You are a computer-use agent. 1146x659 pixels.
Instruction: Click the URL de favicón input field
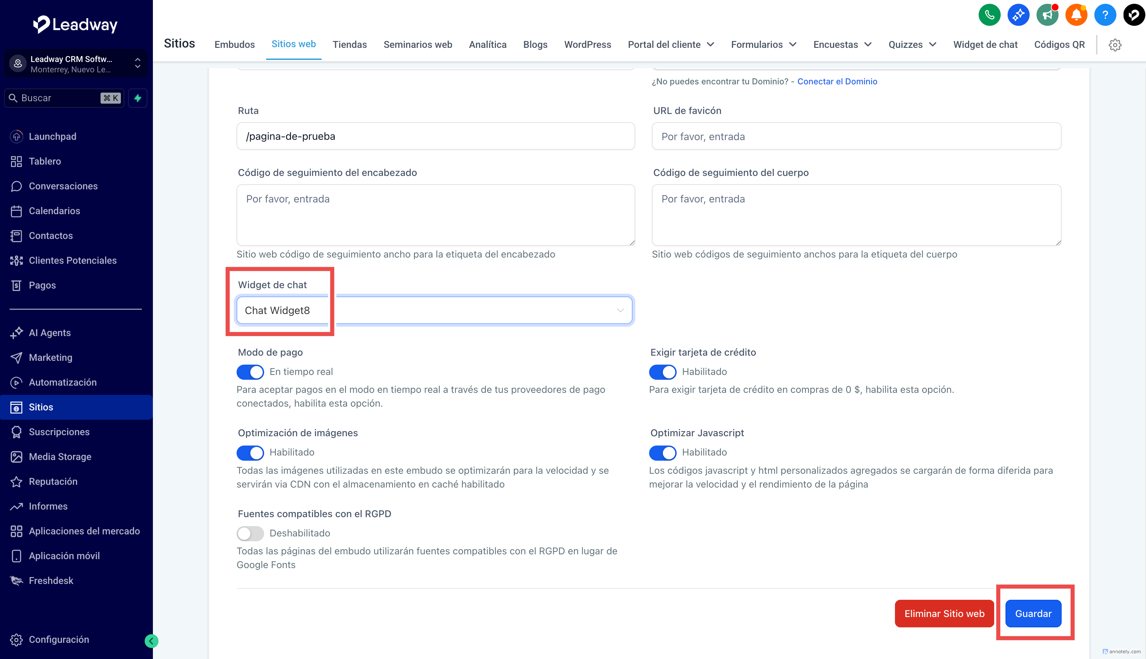tap(856, 136)
